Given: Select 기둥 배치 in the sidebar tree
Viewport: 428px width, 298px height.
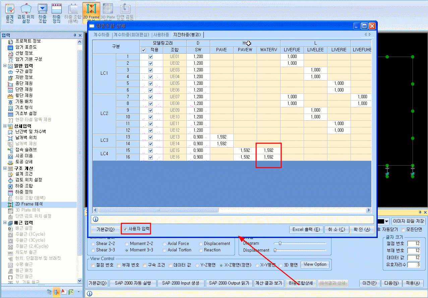Looking at the screenshot, I should tap(24, 101).
